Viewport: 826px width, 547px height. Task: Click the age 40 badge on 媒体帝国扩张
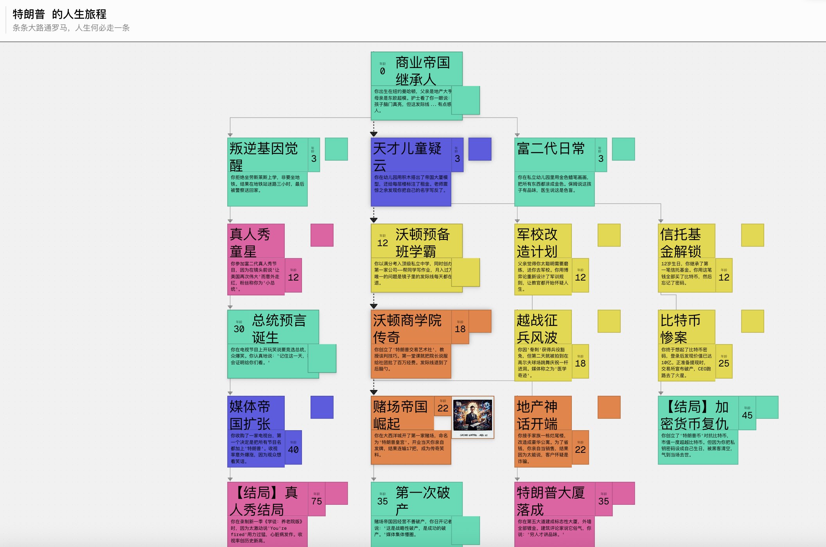[x=293, y=448]
